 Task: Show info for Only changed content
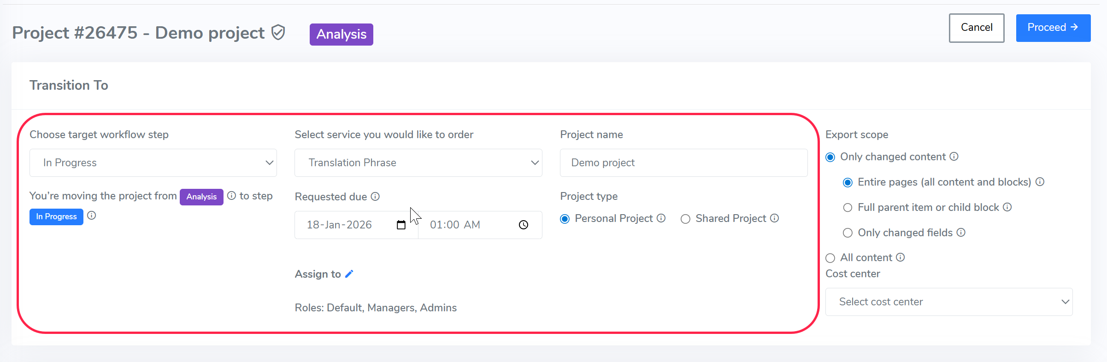coord(954,157)
